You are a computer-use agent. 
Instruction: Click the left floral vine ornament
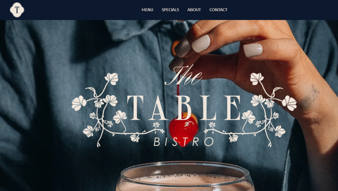tap(118, 109)
